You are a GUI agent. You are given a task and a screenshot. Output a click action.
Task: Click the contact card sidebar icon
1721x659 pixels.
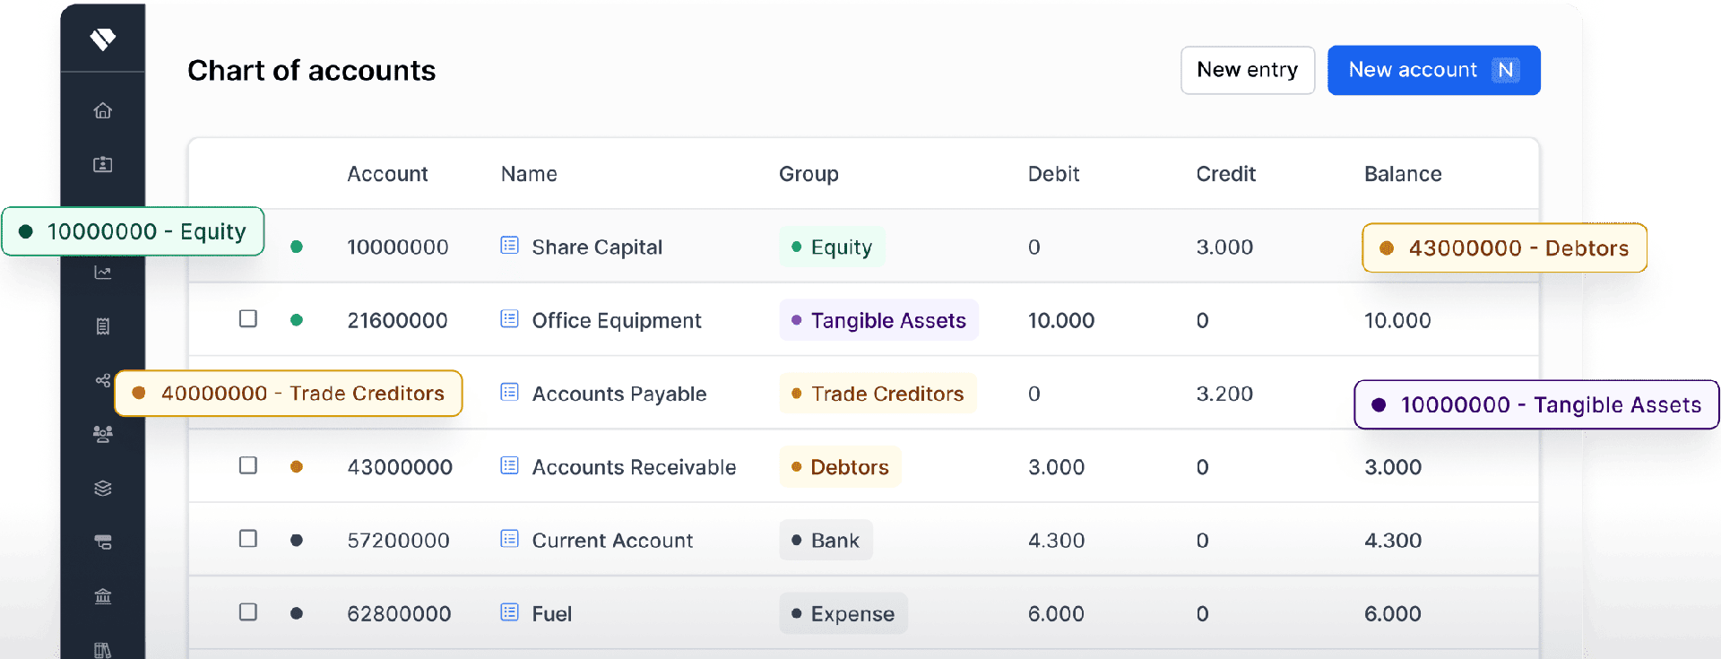coord(103,164)
